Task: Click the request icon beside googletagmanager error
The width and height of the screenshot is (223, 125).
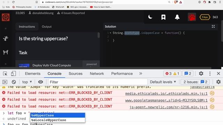Action: [x=212, y=100]
